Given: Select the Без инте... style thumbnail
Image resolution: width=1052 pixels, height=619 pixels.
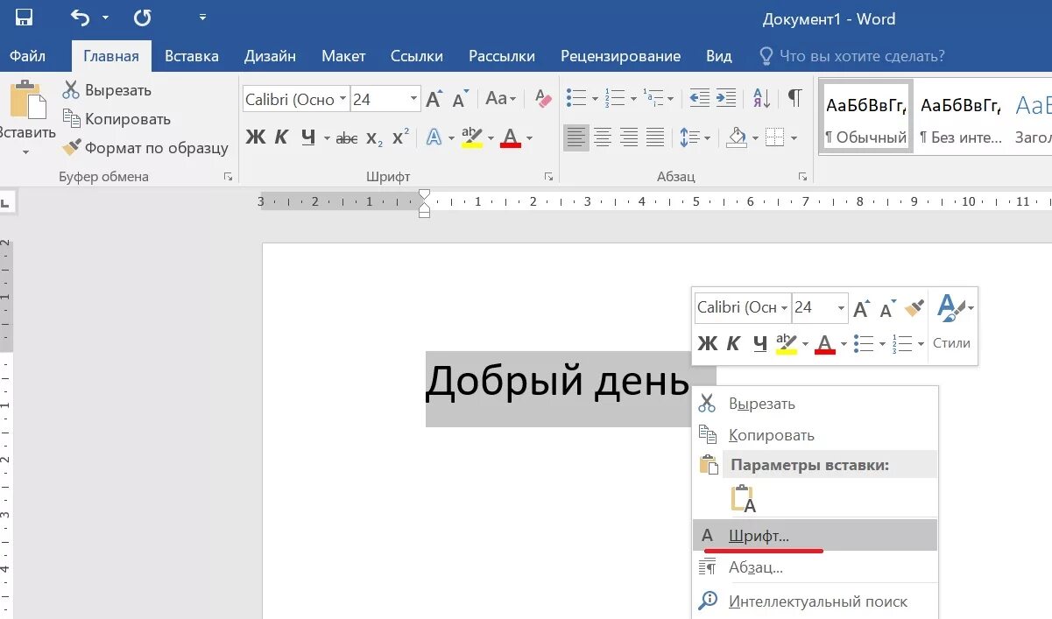Looking at the screenshot, I should click(x=961, y=117).
